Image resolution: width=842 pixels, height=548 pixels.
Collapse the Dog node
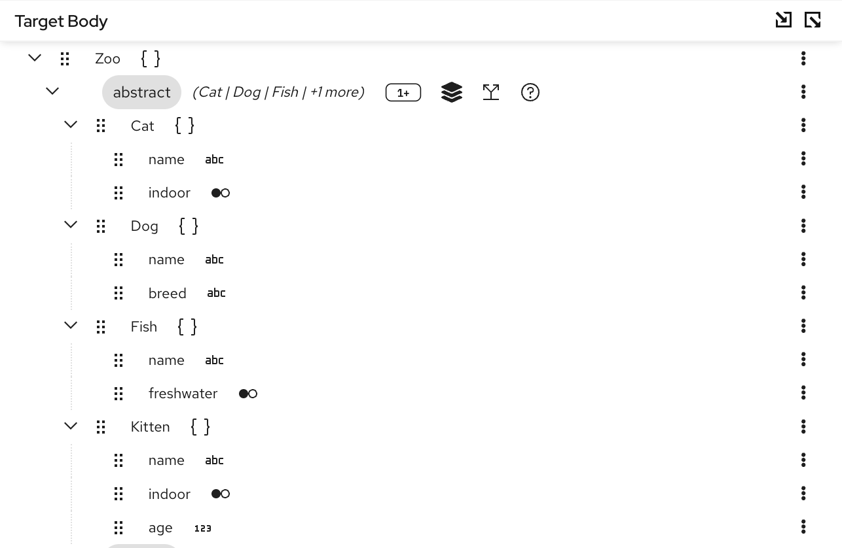click(x=71, y=225)
